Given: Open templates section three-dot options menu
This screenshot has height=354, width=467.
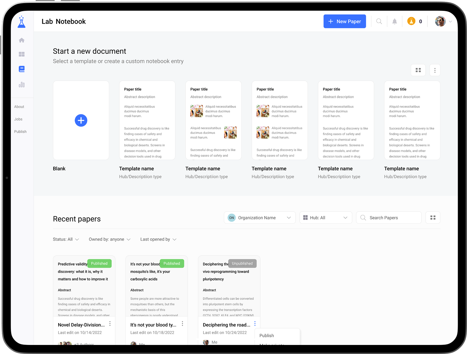Looking at the screenshot, I should (x=435, y=70).
